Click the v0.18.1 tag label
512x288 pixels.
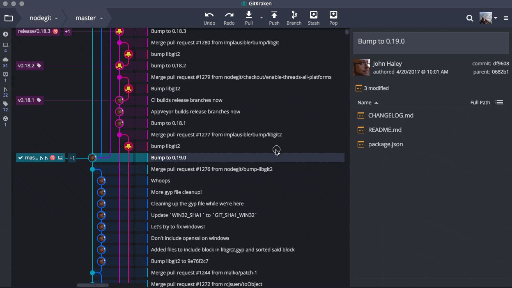pyautogui.click(x=30, y=100)
